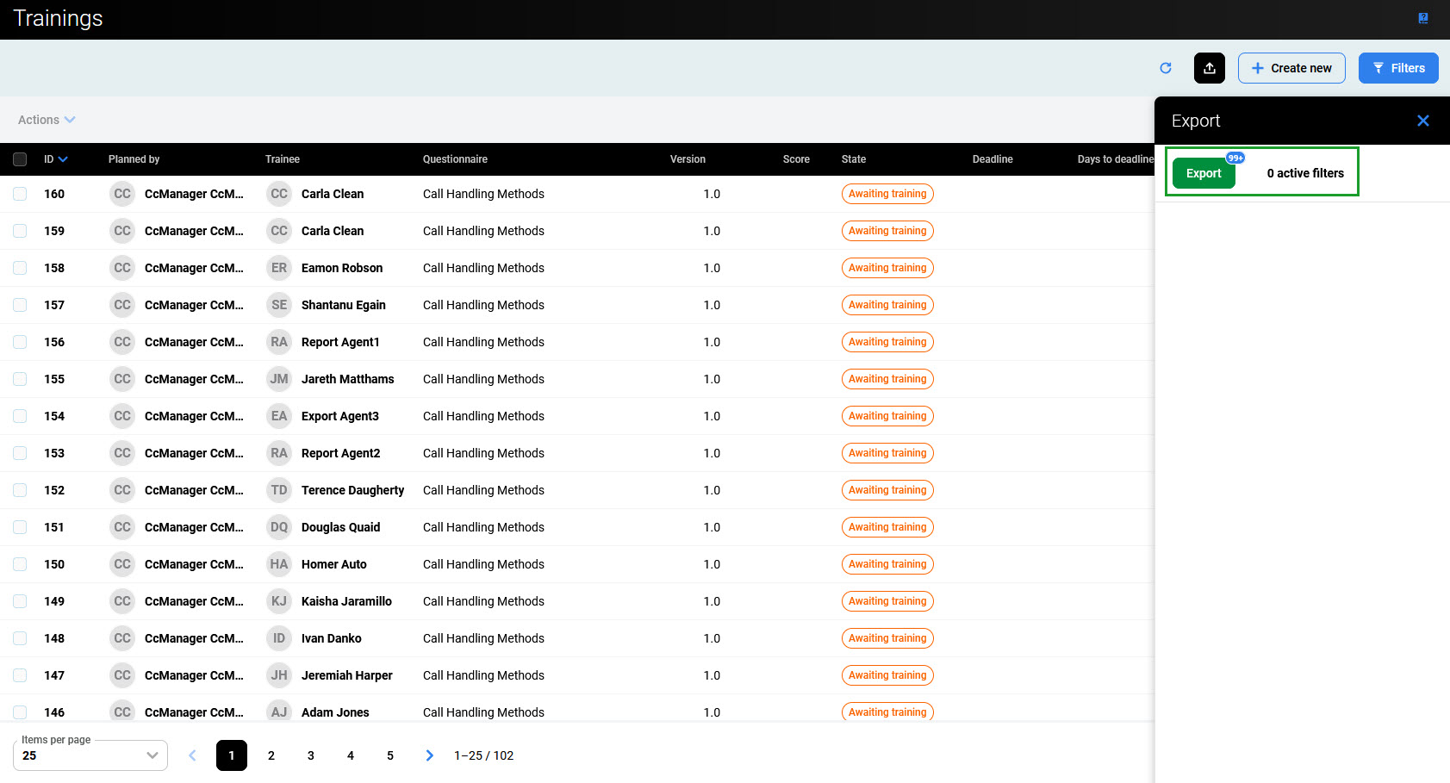
Task: Select the checkbox for row 153
Action: 20,453
